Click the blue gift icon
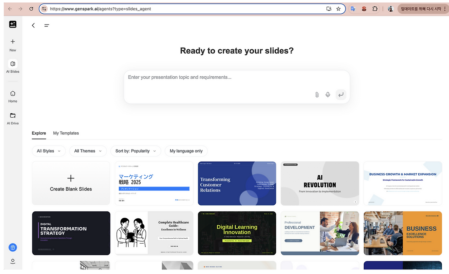This screenshot has width=449, height=274. 13,247
